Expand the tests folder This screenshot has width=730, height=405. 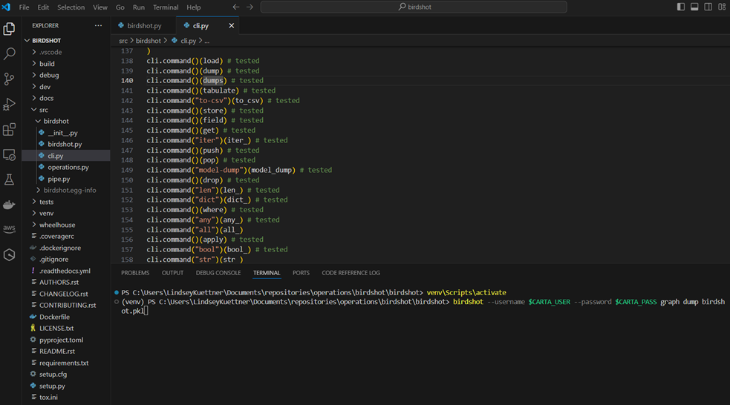66,202
